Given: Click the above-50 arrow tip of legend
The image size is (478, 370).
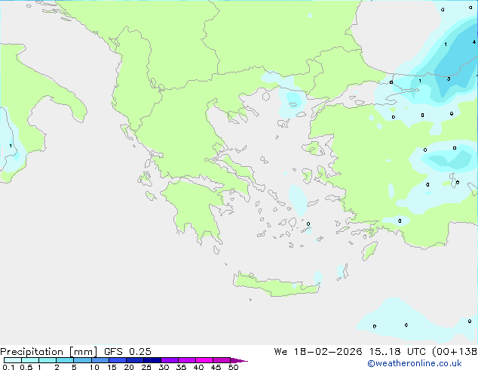Looking at the screenshot, I should click(239, 360).
